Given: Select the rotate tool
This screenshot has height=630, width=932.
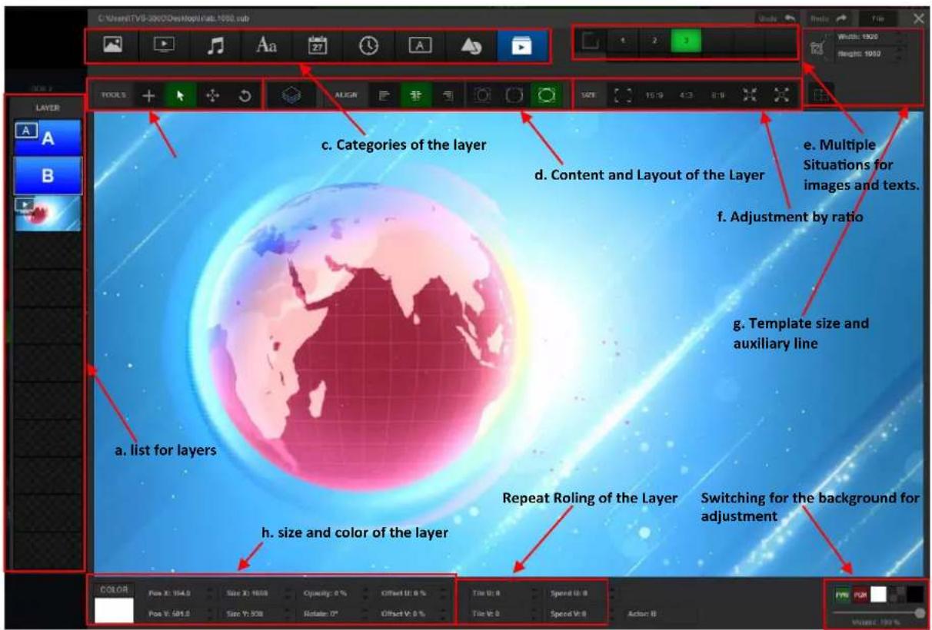Looking at the screenshot, I should click(x=244, y=96).
